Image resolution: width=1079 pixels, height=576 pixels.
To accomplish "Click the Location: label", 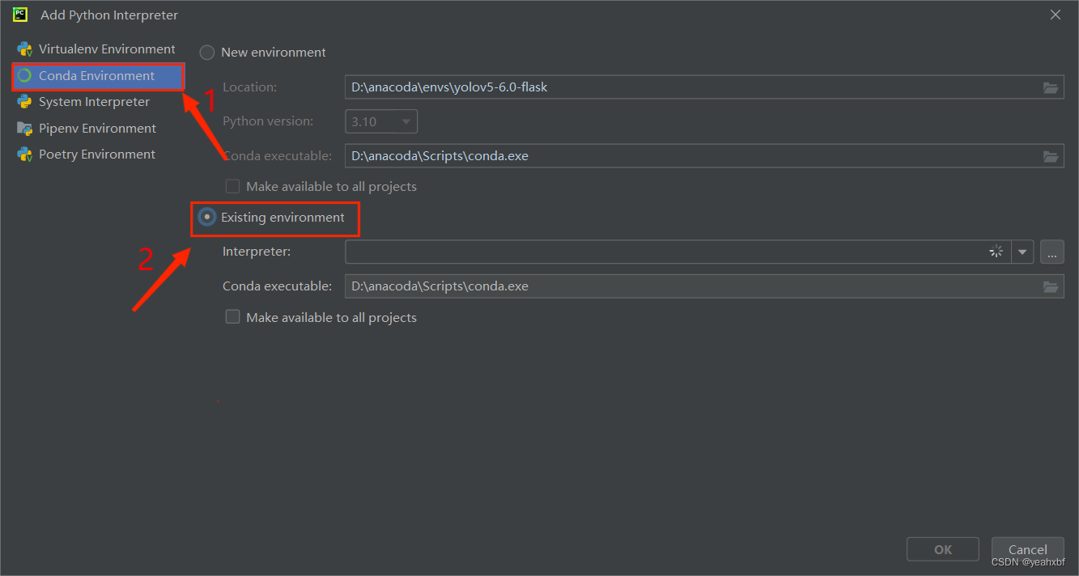I will point(250,87).
